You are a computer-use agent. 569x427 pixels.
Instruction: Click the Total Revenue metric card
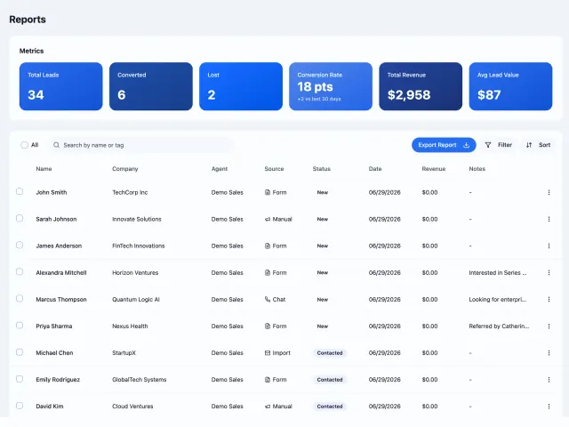(x=421, y=86)
